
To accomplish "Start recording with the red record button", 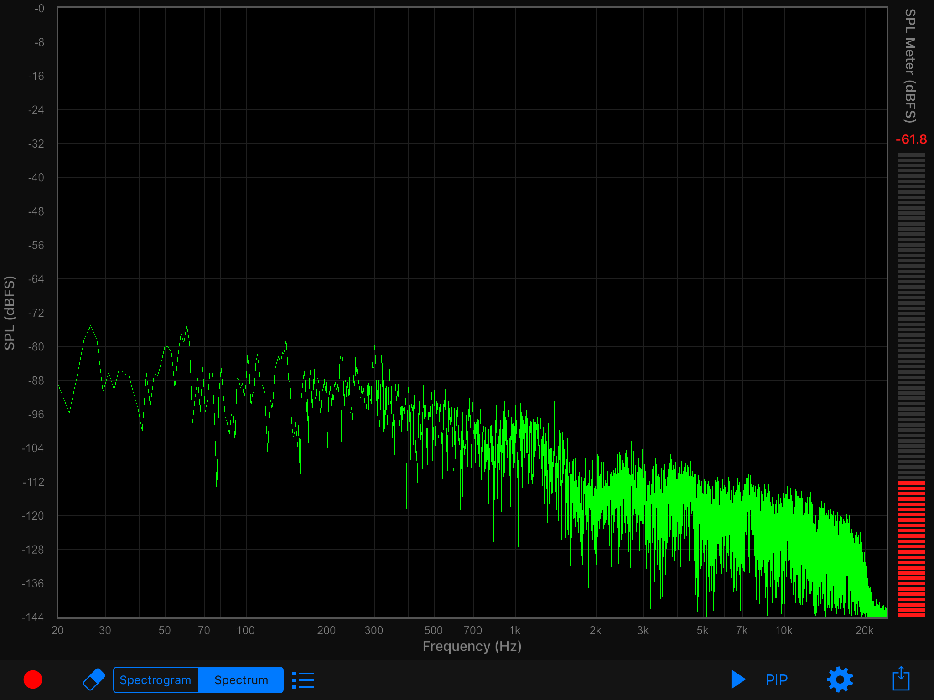I will click(x=33, y=679).
